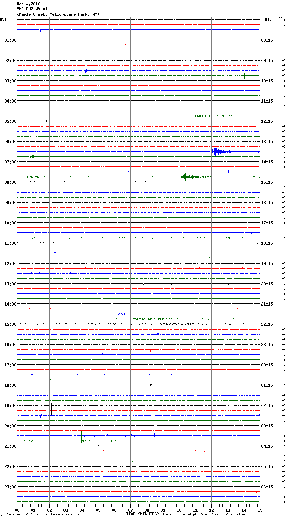Select the 05:00 MST time label
This screenshot has width=287, height=519.
coord(10,121)
